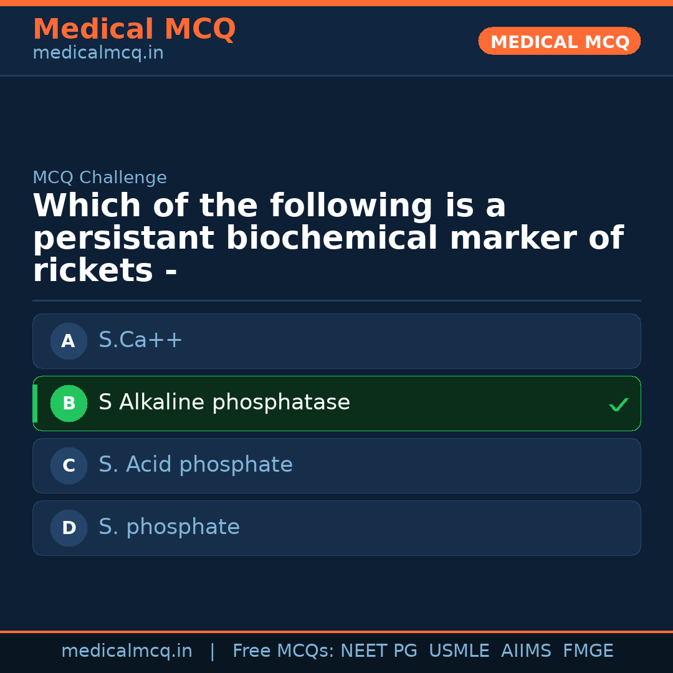
Task: Click the AIIMS footer label
Action: (x=526, y=651)
